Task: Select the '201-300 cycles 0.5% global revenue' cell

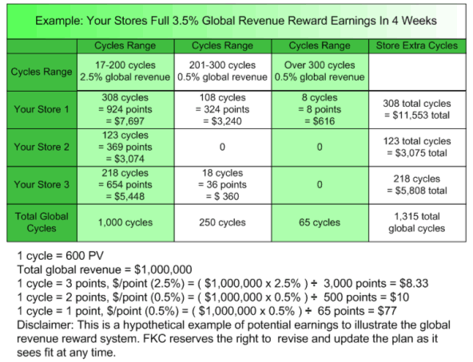Action: (x=223, y=72)
